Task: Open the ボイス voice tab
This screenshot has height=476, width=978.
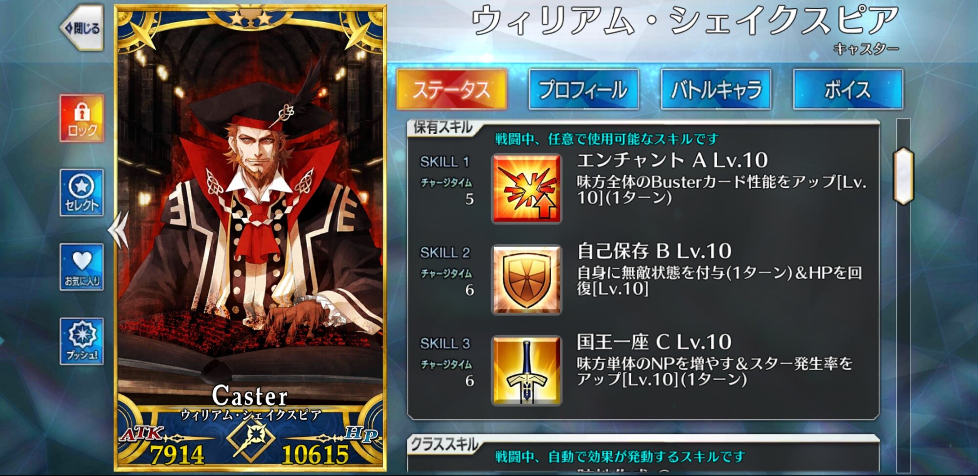Action: click(848, 90)
